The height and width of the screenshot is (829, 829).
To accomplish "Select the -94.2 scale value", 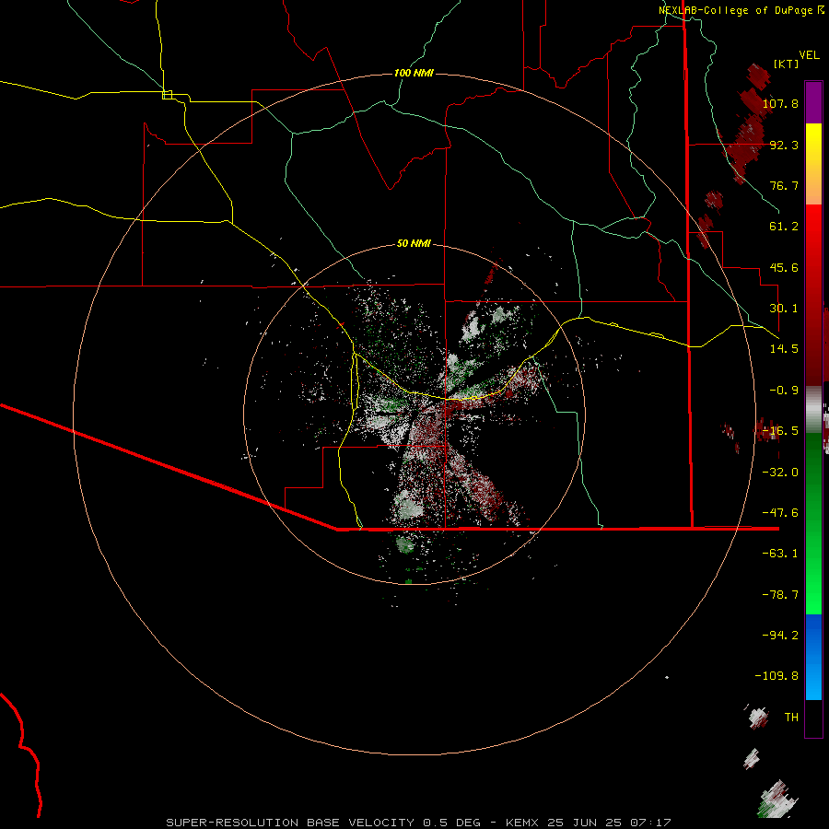I will click(x=780, y=636).
